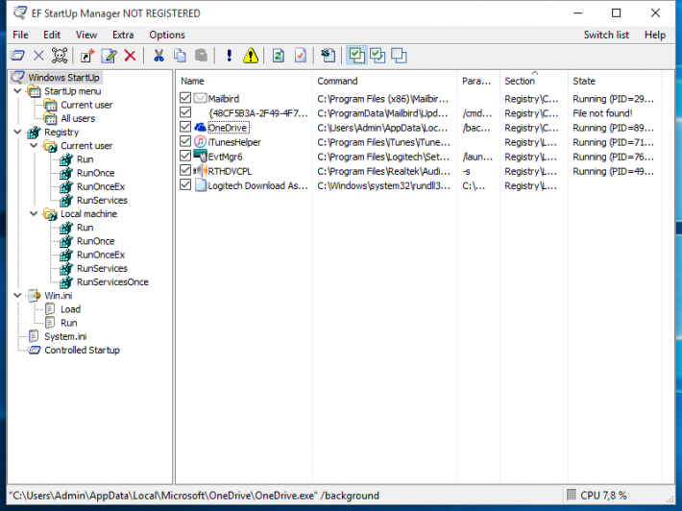Disable the OneDrive startup checkbox
682x511 pixels.
(x=185, y=127)
